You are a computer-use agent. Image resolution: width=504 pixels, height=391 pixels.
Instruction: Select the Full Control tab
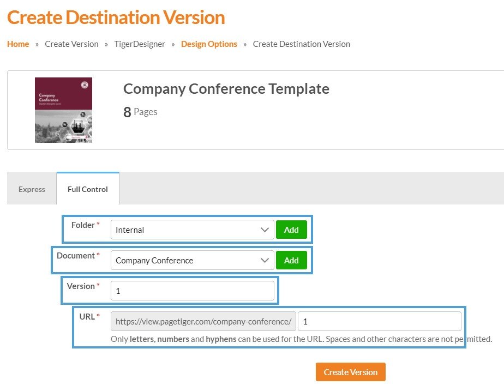coord(88,189)
